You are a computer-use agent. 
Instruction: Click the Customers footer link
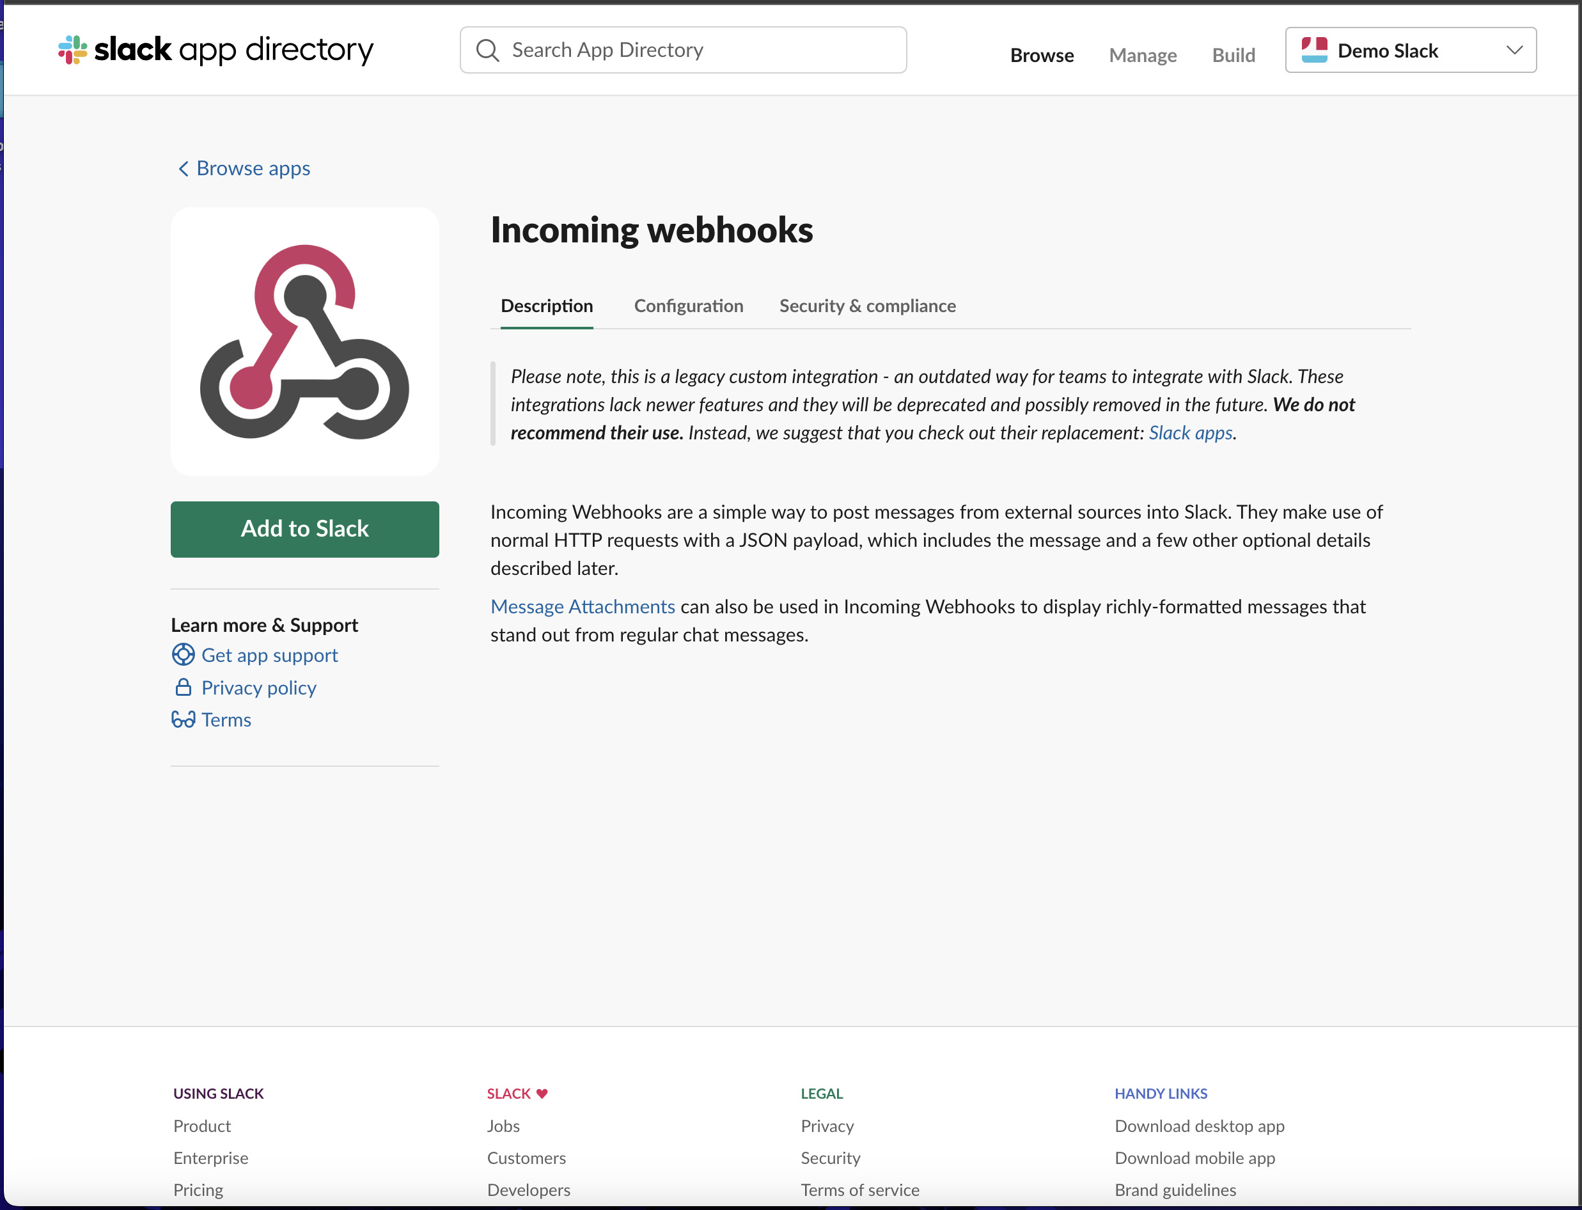tap(526, 1158)
